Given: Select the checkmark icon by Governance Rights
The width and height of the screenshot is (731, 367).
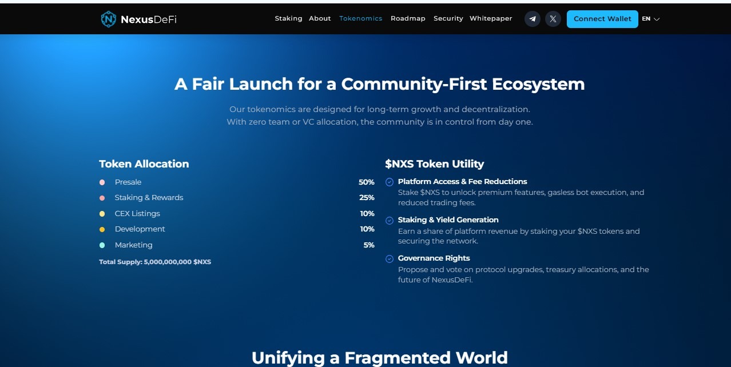Looking at the screenshot, I should [390, 258].
